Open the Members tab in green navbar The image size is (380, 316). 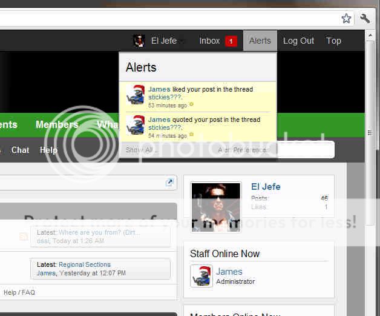(57, 124)
